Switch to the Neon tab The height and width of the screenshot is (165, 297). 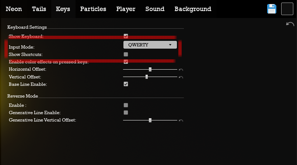tap(14, 9)
